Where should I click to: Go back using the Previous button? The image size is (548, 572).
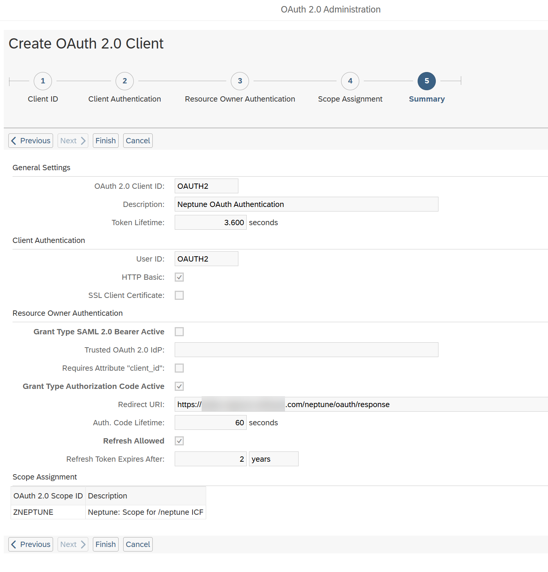click(x=30, y=140)
